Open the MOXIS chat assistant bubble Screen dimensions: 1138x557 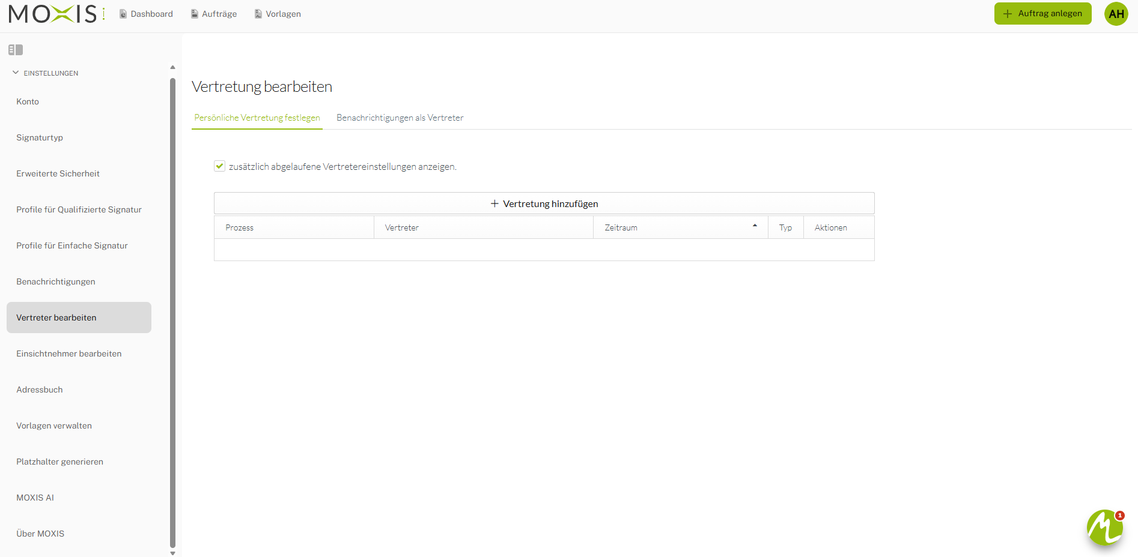pyautogui.click(x=1104, y=528)
